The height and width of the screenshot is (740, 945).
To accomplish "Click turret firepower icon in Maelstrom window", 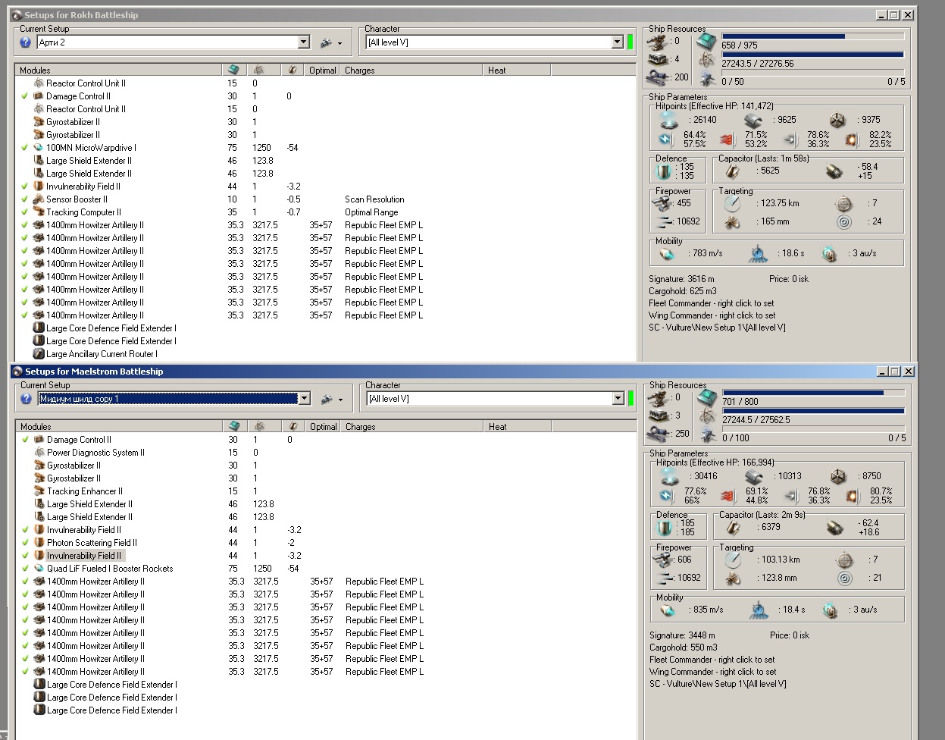I will point(662,560).
